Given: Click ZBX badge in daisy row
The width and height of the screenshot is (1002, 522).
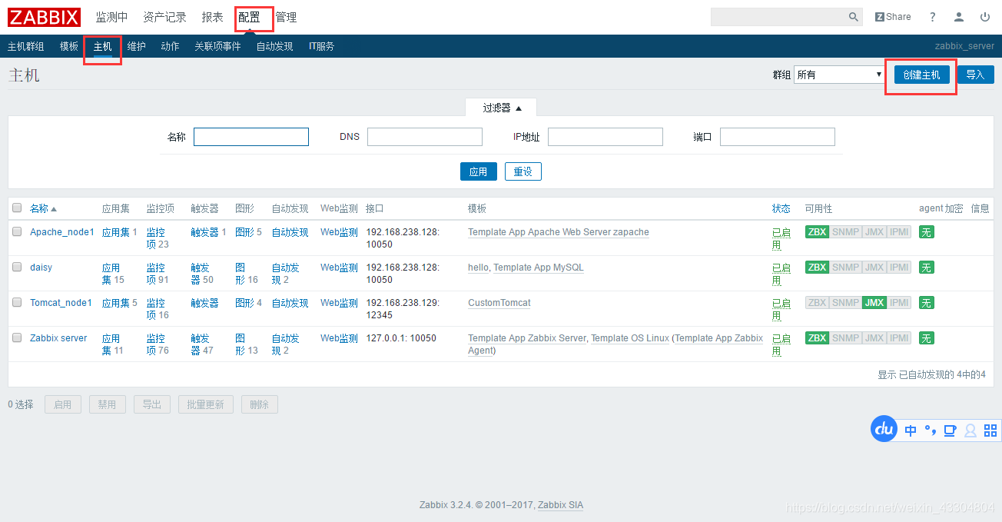Looking at the screenshot, I should [x=817, y=268].
